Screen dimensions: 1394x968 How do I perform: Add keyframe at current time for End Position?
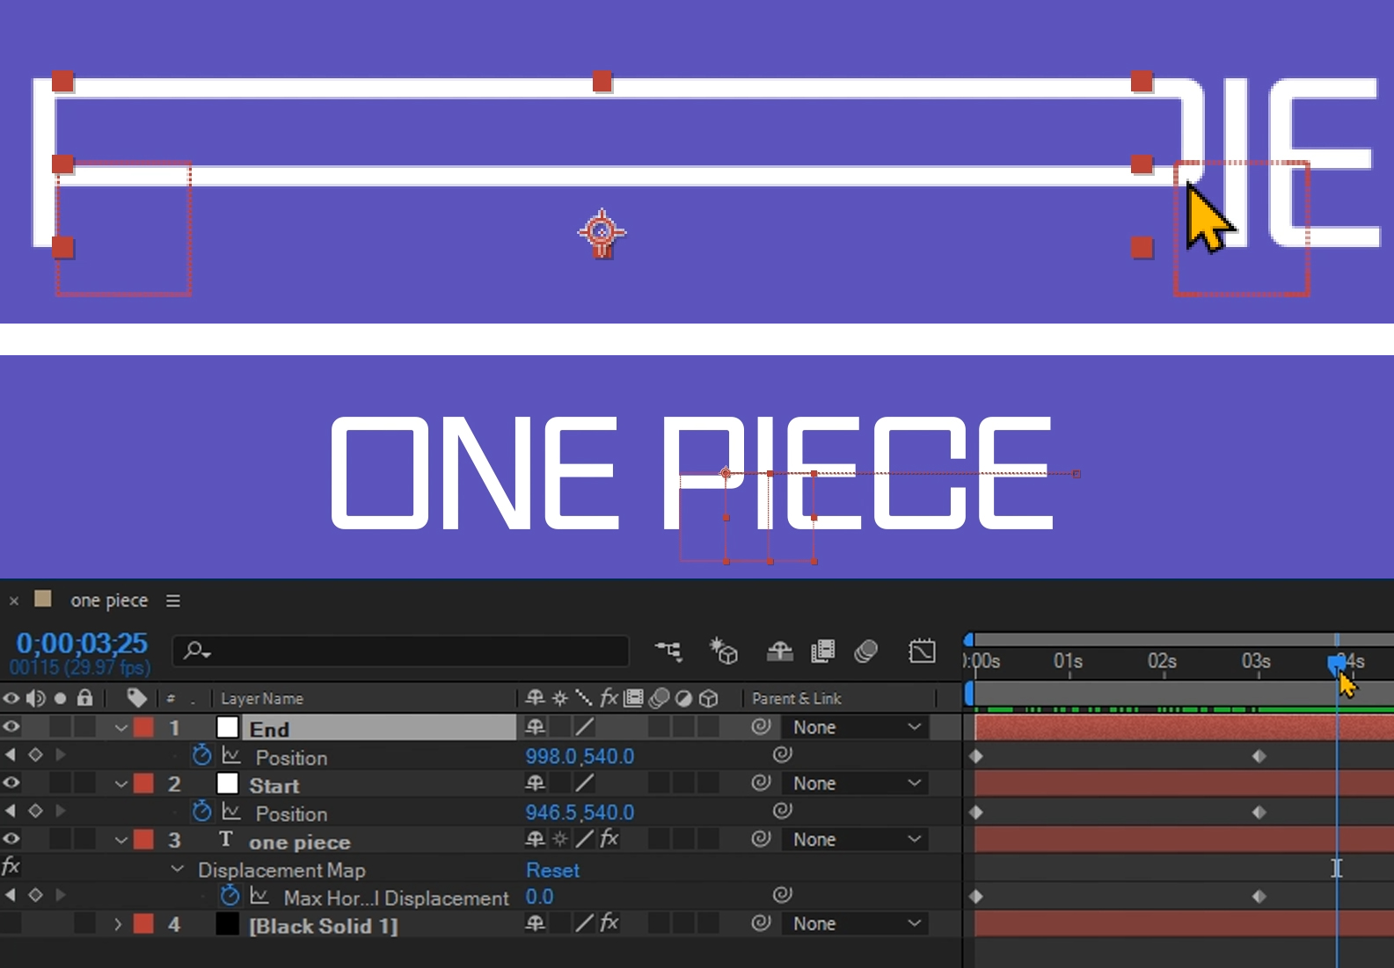click(35, 755)
